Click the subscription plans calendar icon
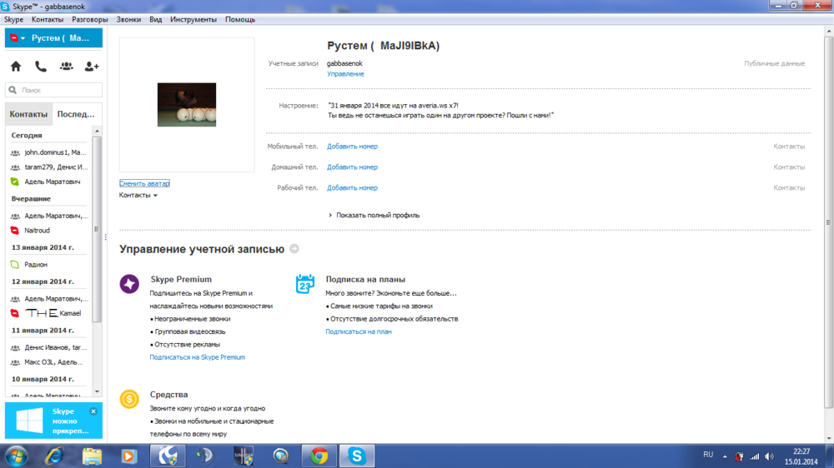The image size is (834, 468). point(304,284)
